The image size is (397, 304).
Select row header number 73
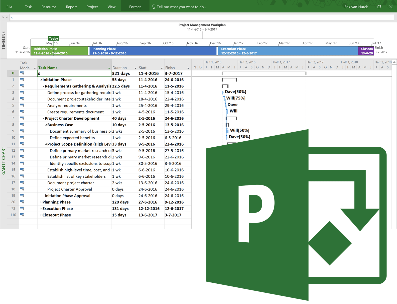click(13, 209)
